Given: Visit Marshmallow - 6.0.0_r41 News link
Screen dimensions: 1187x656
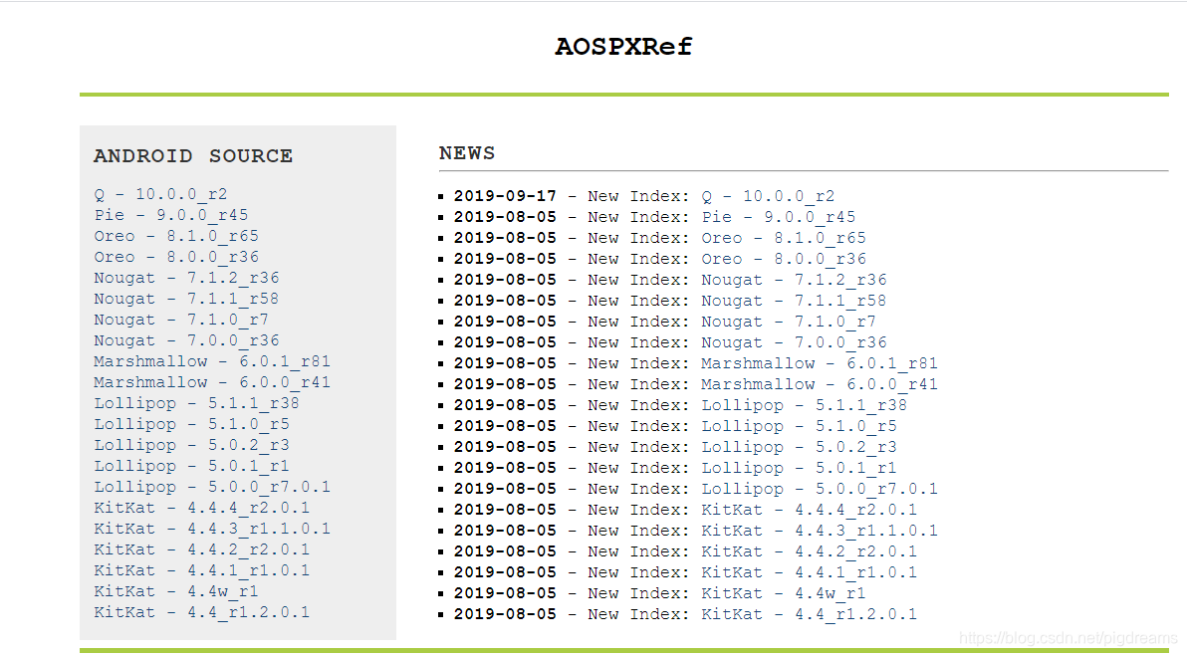Looking at the screenshot, I should pyautogui.click(x=820, y=385).
